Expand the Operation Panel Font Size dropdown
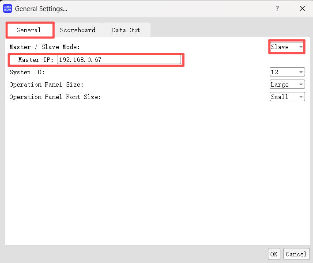 coord(287,97)
